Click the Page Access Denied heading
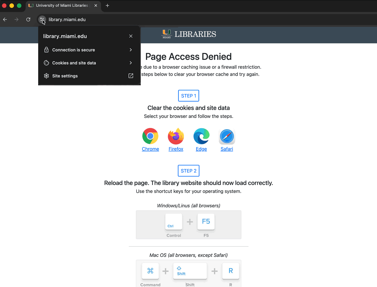Screen dimensions: 377x287 point(188,57)
